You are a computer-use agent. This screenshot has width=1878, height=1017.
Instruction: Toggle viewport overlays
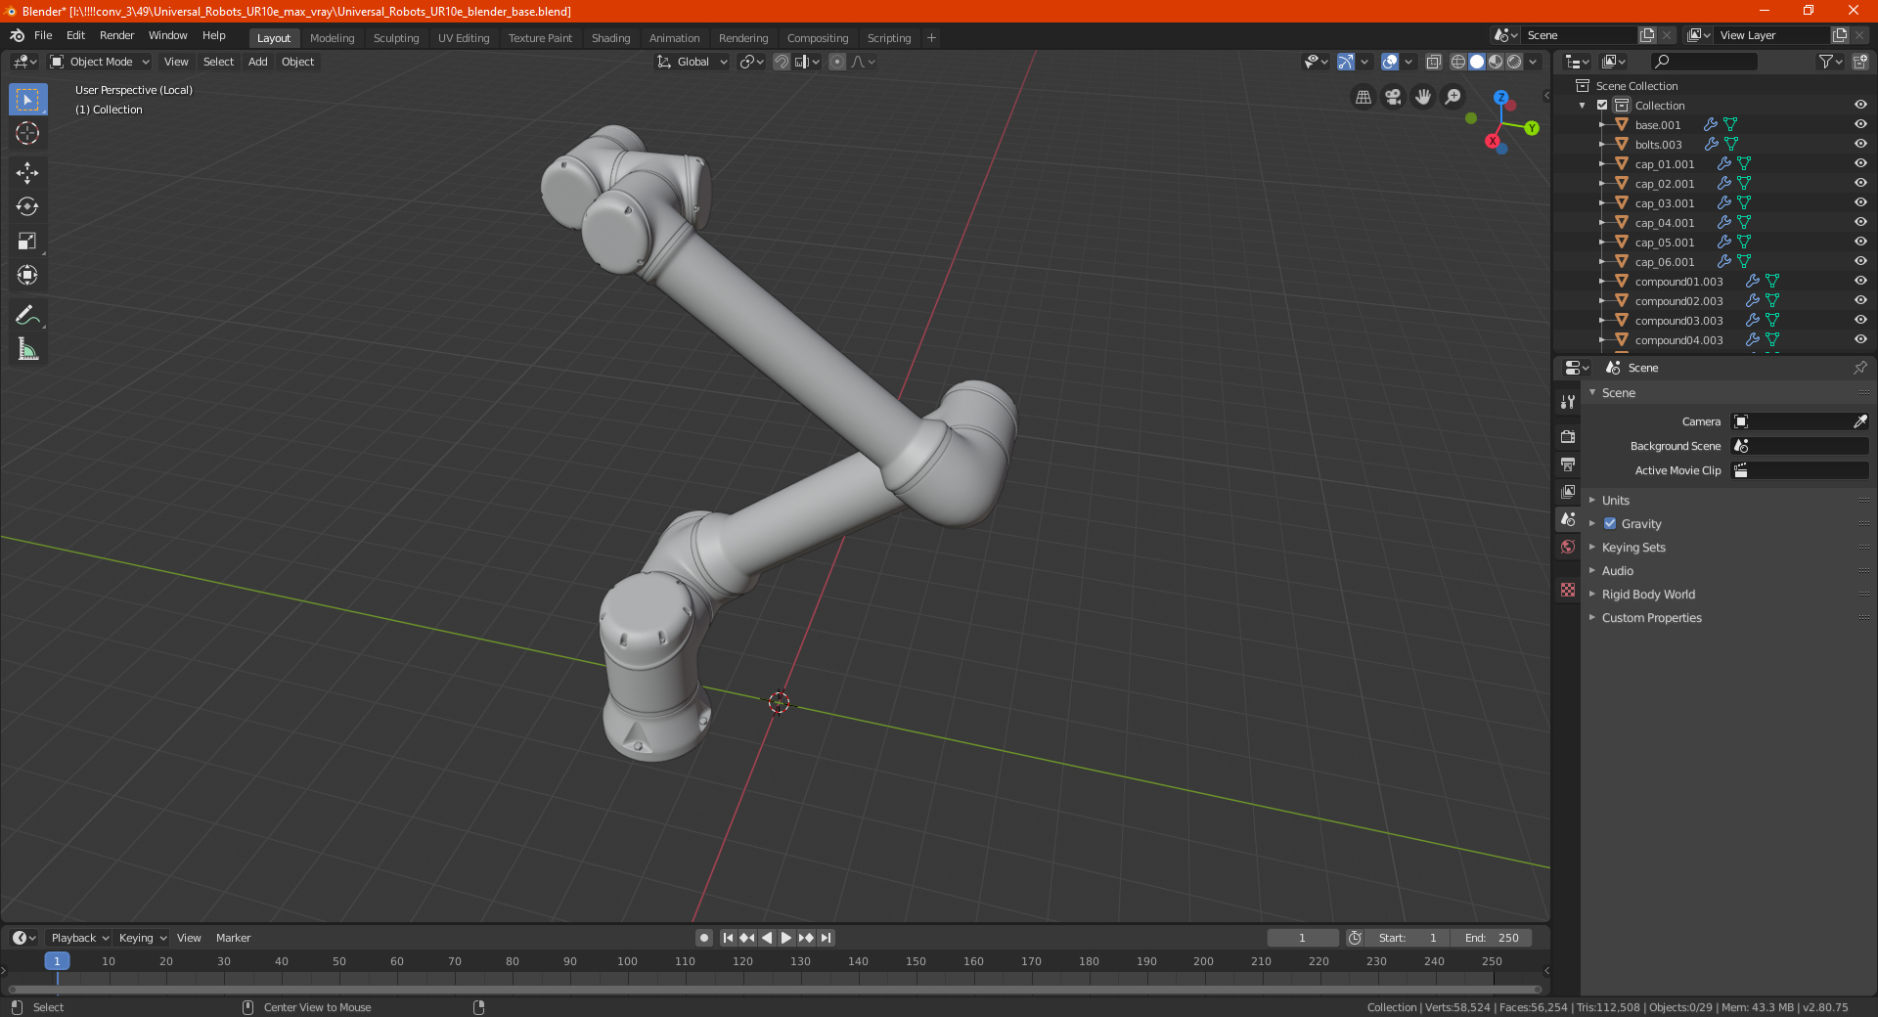coord(1390,62)
